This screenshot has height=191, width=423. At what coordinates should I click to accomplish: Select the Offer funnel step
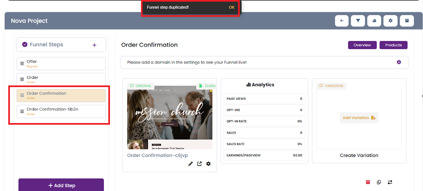tap(61, 64)
